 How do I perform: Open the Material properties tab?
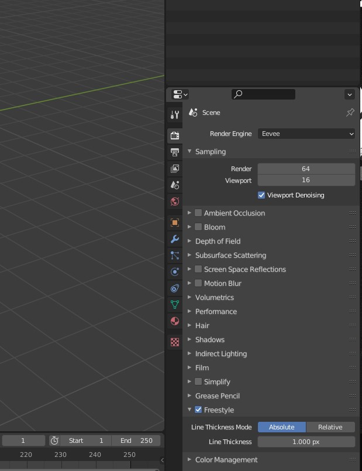tap(175, 321)
